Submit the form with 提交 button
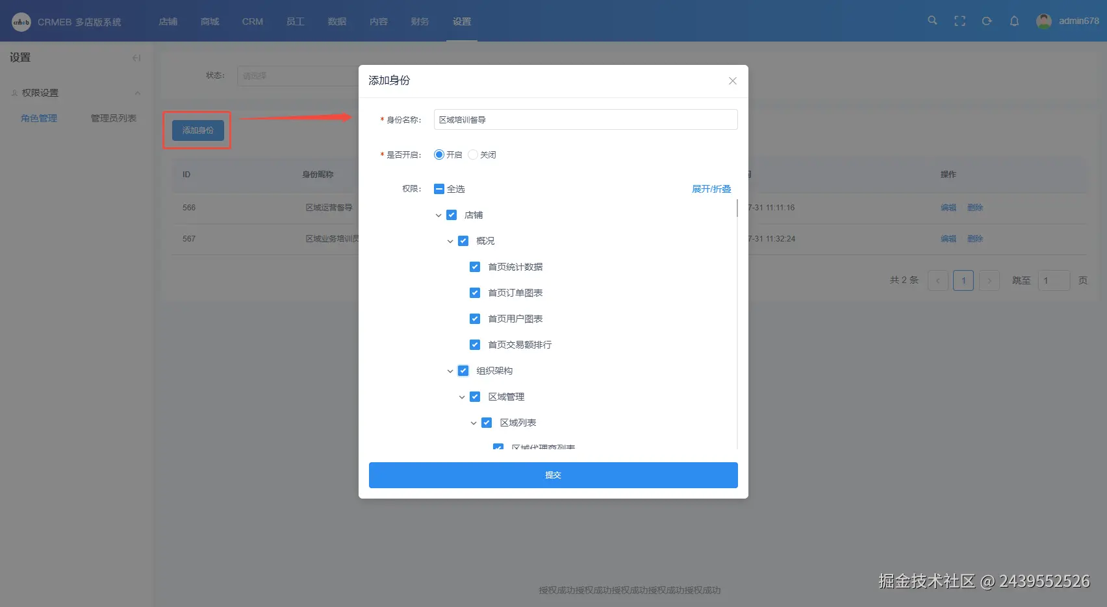1107x607 pixels. click(x=553, y=475)
